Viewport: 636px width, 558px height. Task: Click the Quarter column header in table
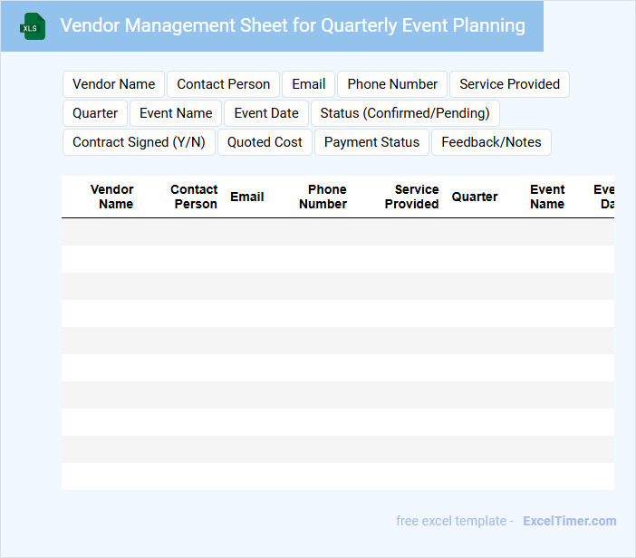pos(475,197)
